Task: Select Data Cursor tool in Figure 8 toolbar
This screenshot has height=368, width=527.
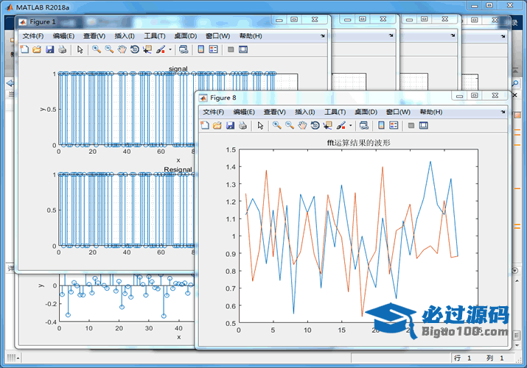Action: tap(328, 125)
